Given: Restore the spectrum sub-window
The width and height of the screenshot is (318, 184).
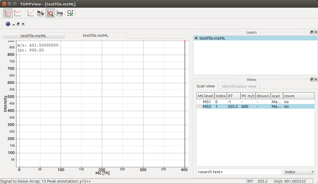Looking at the screenshot, I should 18,24.
